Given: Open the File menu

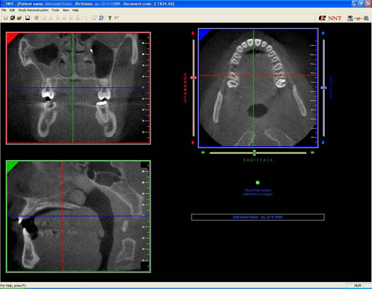Looking at the screenshot, I should pos(4,10).
